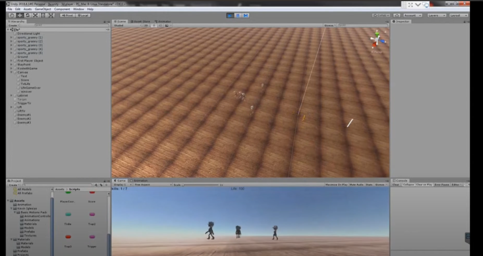483x256 pixels.
Task: Click the Trigger script icon
Action: [92, 237]
